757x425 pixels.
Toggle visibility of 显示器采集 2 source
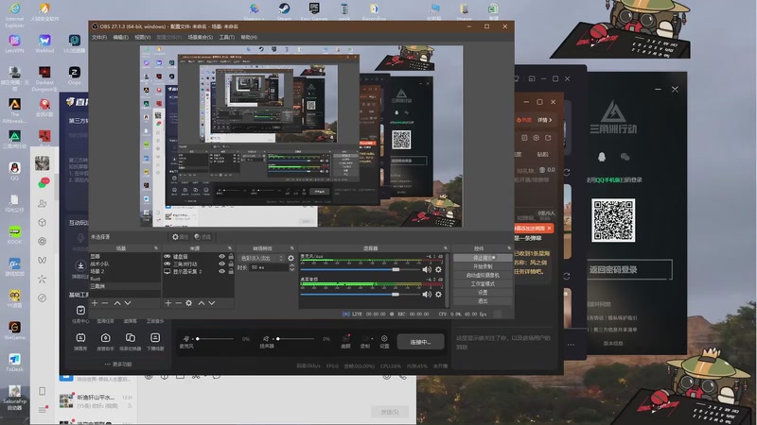pyautogui.click(x=221, y=271)
